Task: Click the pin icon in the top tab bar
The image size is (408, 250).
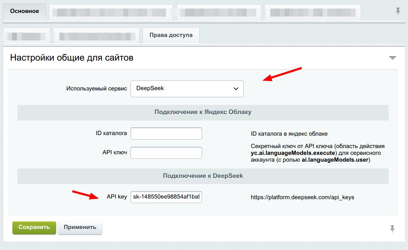Action: coord(398,12)
